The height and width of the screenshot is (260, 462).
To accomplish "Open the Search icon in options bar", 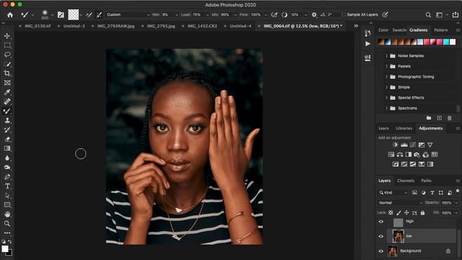I will [x=428, y=14].
